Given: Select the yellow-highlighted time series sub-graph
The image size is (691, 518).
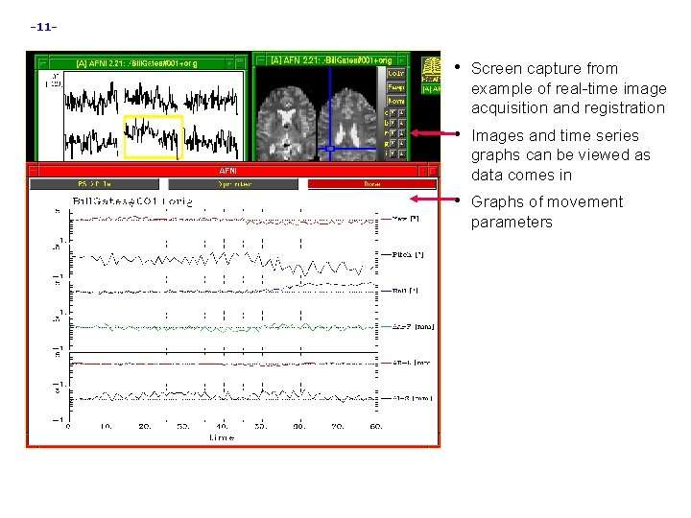Looking at the screenshot, I should point(153,136).
